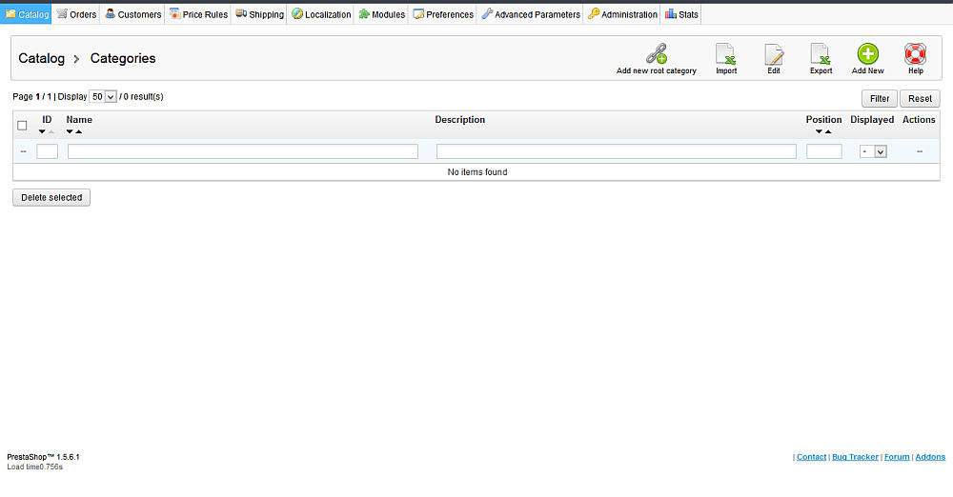Sort ID column ascending arrow
953x497 pixels.
coord(51,131)
